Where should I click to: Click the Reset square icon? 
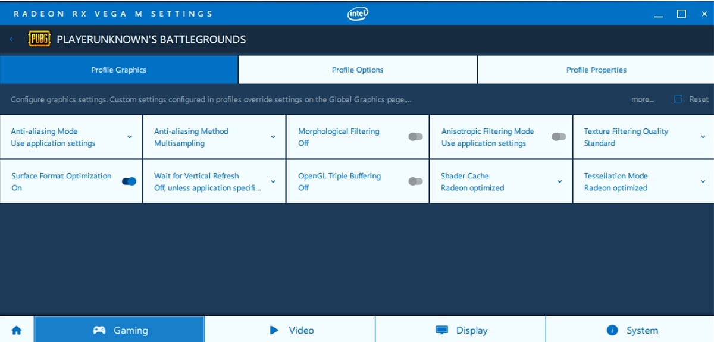678,99
